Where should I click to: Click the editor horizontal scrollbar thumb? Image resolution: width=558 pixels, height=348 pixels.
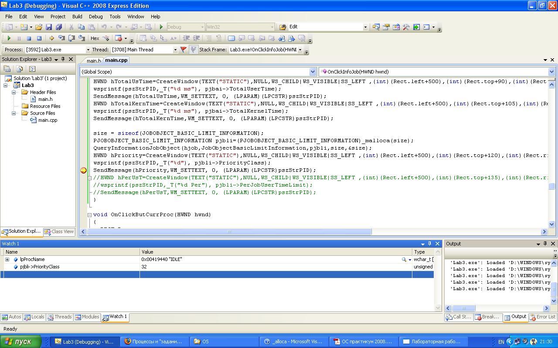pos(229,232)
